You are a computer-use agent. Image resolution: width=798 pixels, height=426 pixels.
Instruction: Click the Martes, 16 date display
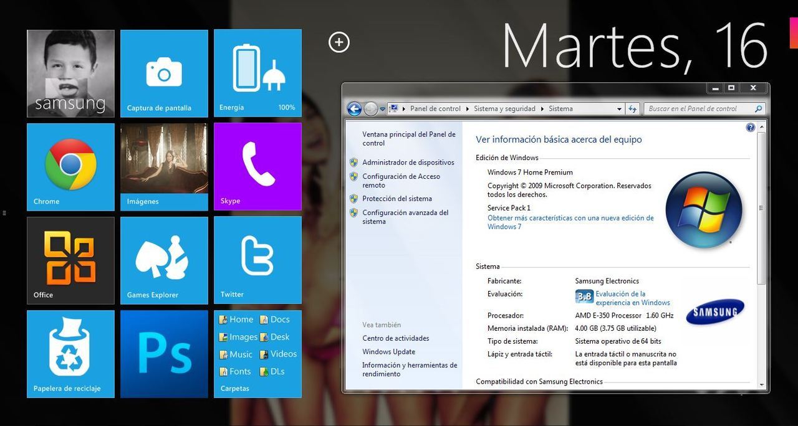tap(635, 47)
